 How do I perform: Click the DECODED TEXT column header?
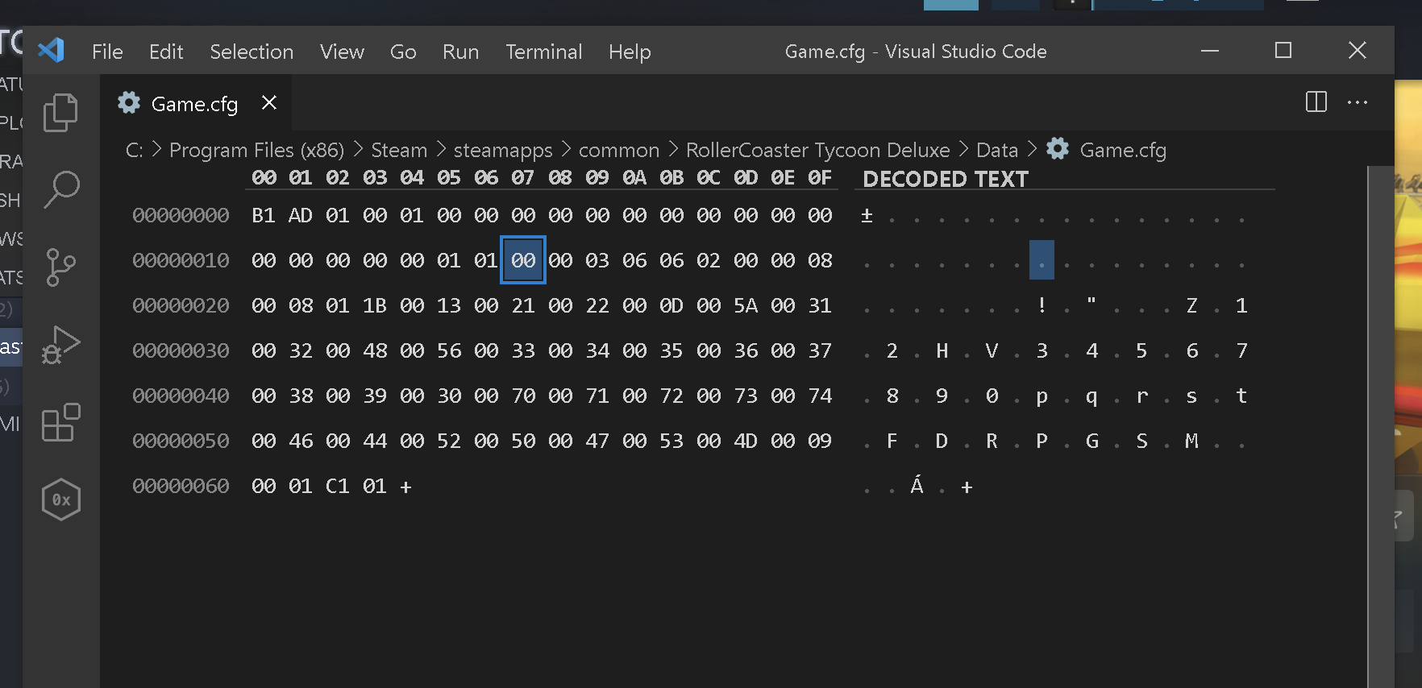click(946, 179)
